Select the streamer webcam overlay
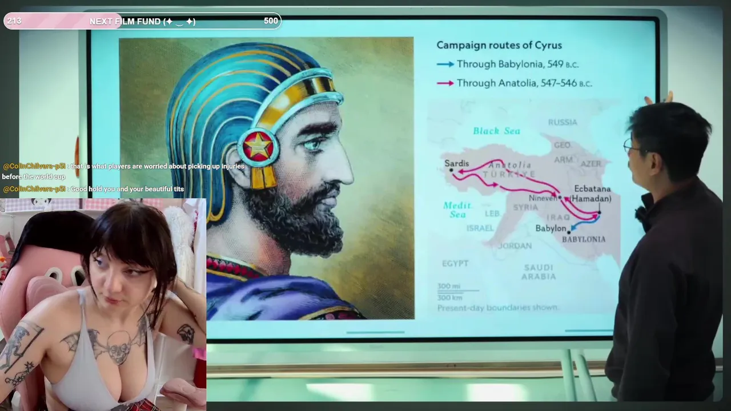 click(103, 304)
